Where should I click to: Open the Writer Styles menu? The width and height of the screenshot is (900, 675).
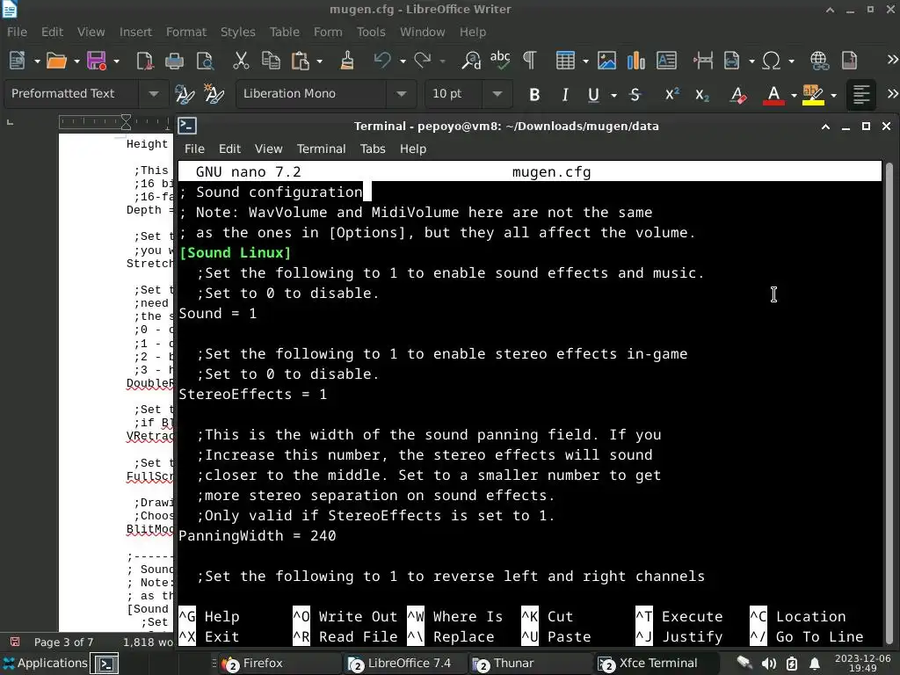click(237, 33)
